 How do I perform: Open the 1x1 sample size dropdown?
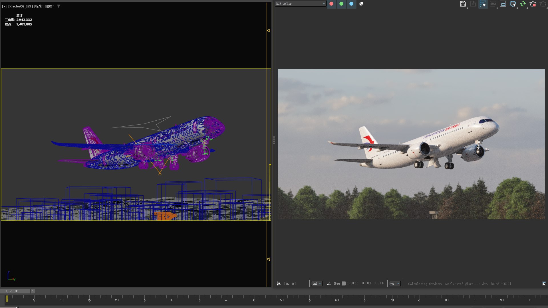(x=317, y=283)
